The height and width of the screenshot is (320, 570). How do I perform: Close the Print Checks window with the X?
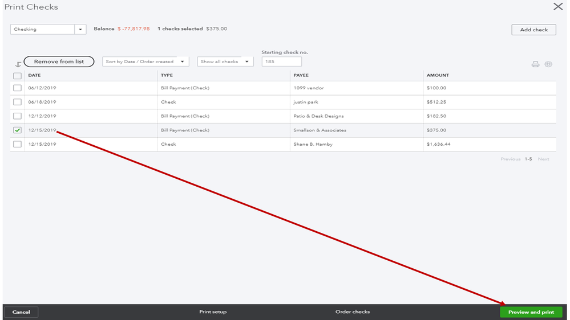[x=558, y=6]
